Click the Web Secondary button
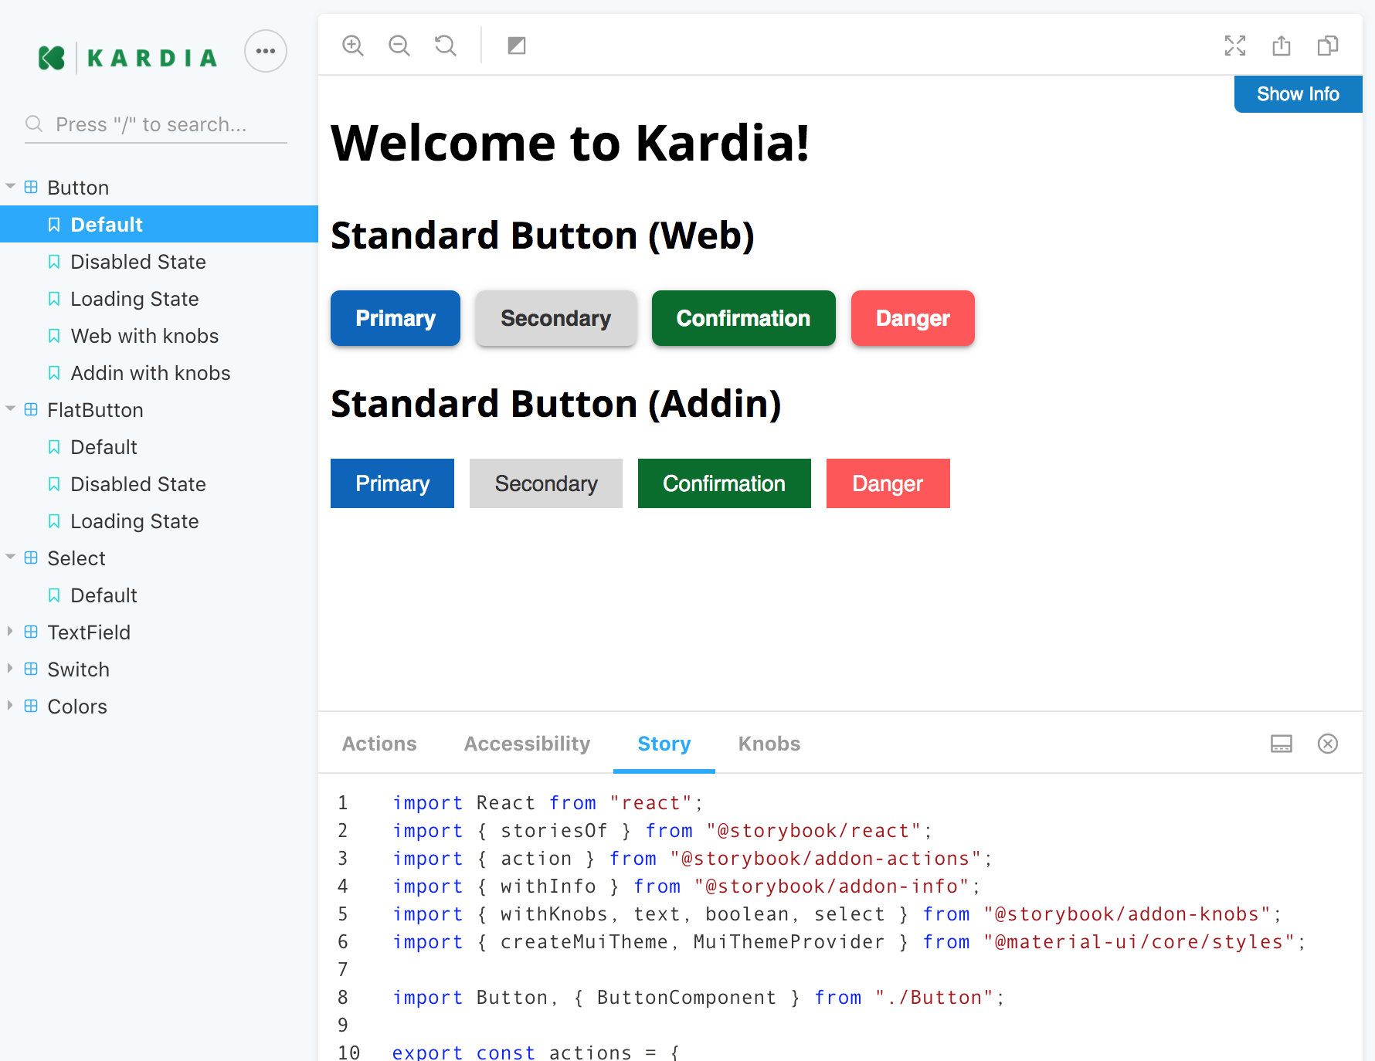Screen dimensions: 1375x1061 (556, 318)
